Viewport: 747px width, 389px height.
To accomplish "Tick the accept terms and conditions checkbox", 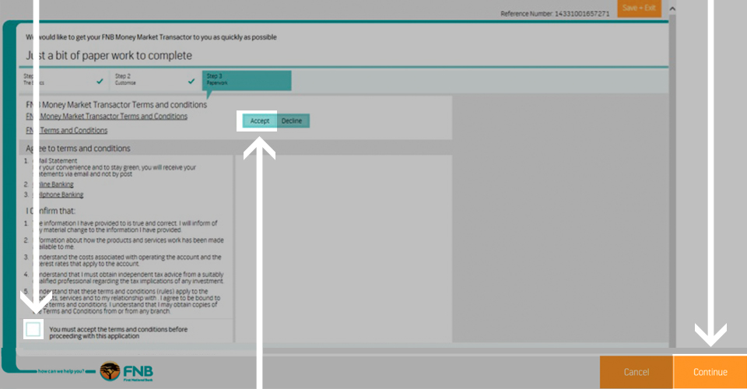I will click(33, 330).
